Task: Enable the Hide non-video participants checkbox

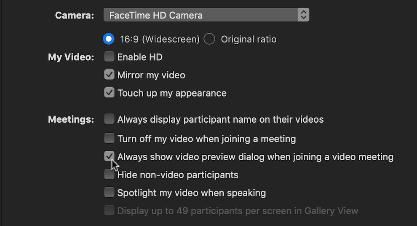Action: [110, 175]
